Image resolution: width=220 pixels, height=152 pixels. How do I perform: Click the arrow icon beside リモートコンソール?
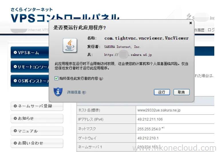[x=15, y=66]
